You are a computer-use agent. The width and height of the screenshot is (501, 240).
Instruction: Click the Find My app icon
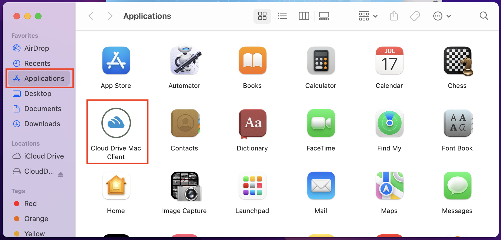(x=389, y=123)
